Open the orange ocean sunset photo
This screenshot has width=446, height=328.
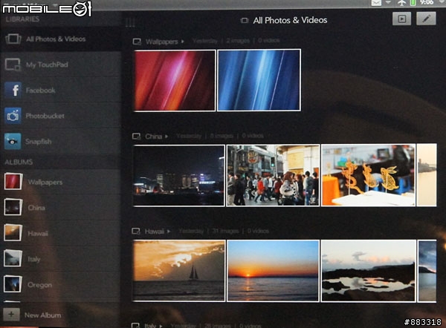[273, 271]
